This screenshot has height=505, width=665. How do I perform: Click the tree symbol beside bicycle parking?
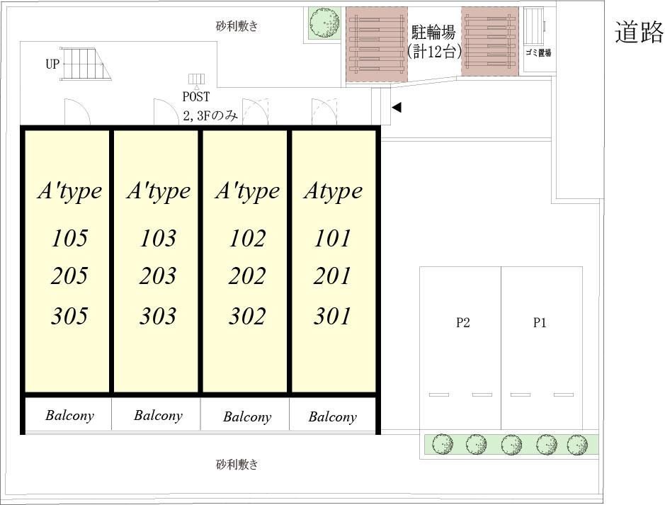click(324, 23)
